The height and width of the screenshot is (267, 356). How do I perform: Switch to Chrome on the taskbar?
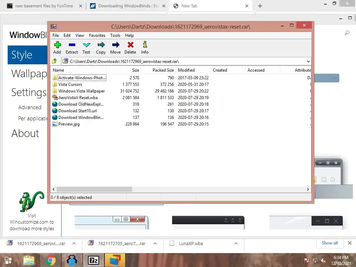50,260
